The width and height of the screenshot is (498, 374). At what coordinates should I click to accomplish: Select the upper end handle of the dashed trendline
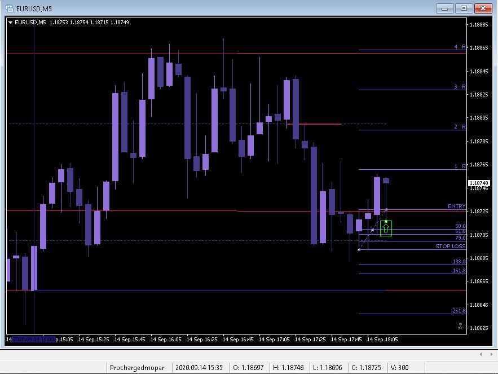tap(386, 210)
